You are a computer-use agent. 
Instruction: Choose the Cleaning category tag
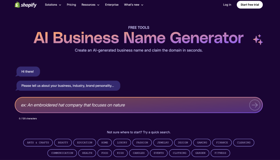pyautogui.click(x=244, y=143)
